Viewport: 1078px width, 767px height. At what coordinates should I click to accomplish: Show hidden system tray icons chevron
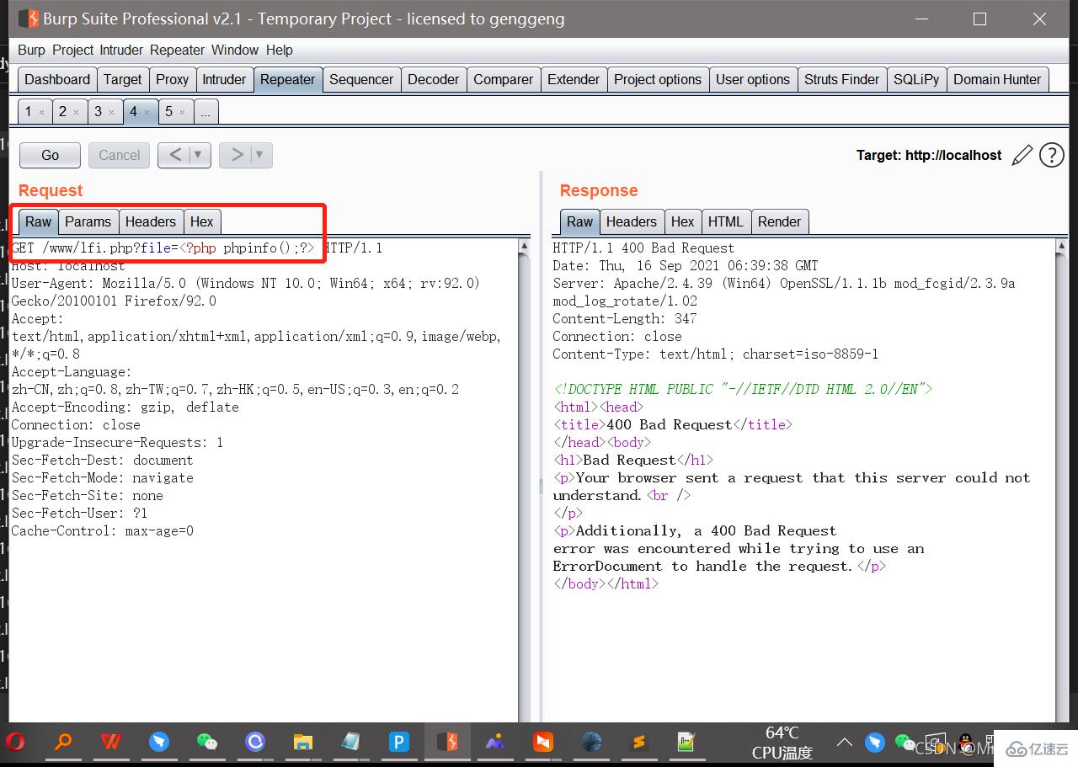[844, 743]
